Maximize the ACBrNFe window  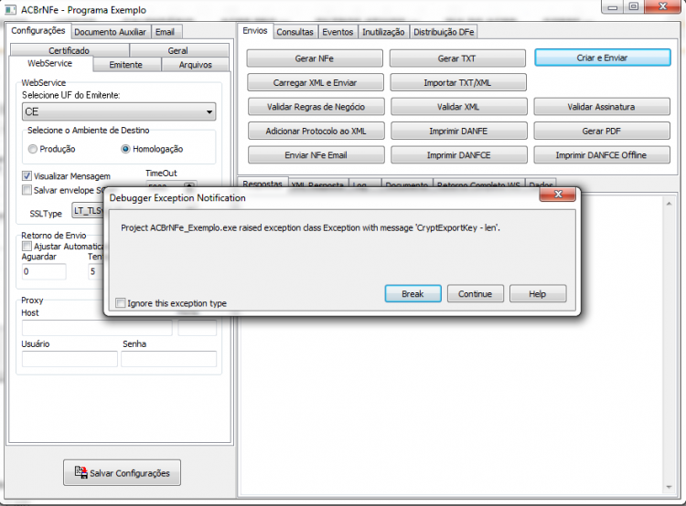tap(634, 7)
